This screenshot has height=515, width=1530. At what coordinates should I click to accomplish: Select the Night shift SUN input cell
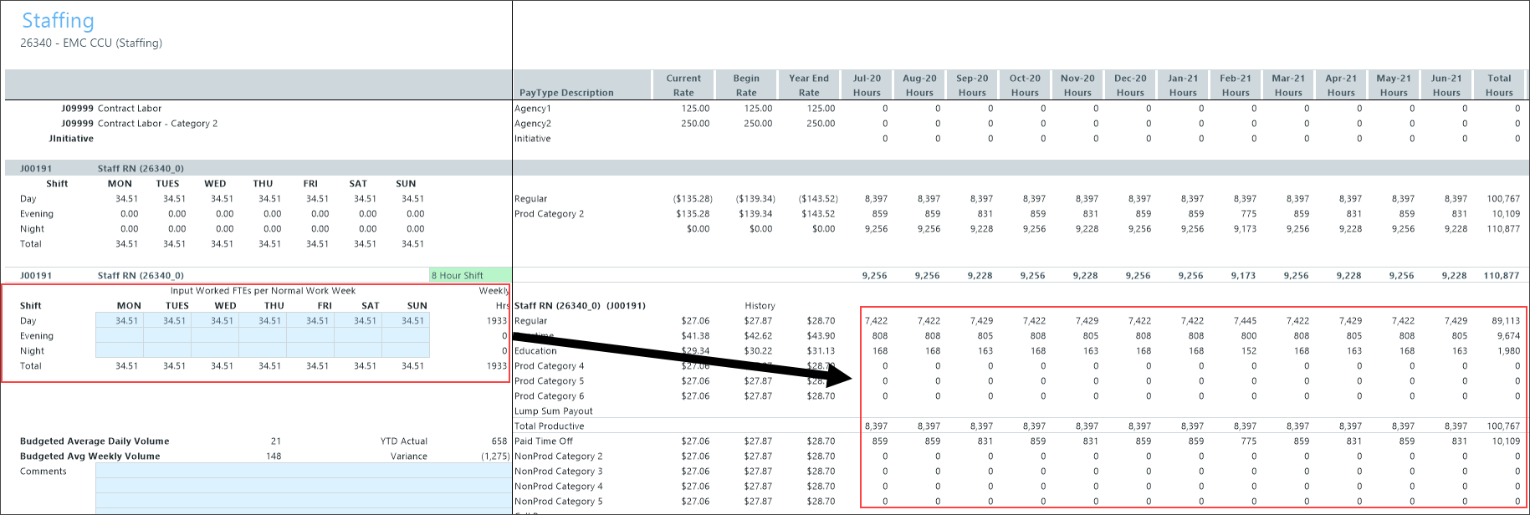pyautogui.click(x=406, y=351)
